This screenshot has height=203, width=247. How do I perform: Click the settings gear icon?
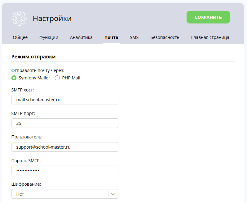click(x=19, y=18)
